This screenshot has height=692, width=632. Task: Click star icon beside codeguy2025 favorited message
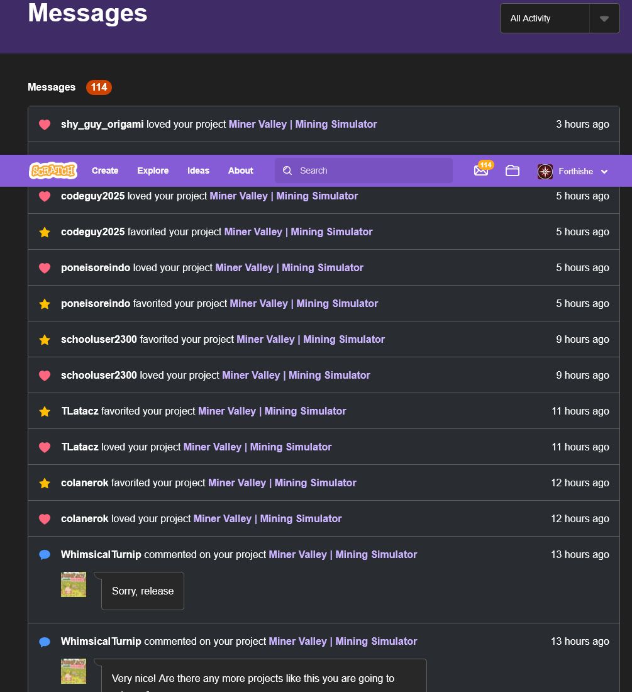click(x=45, y=232)
